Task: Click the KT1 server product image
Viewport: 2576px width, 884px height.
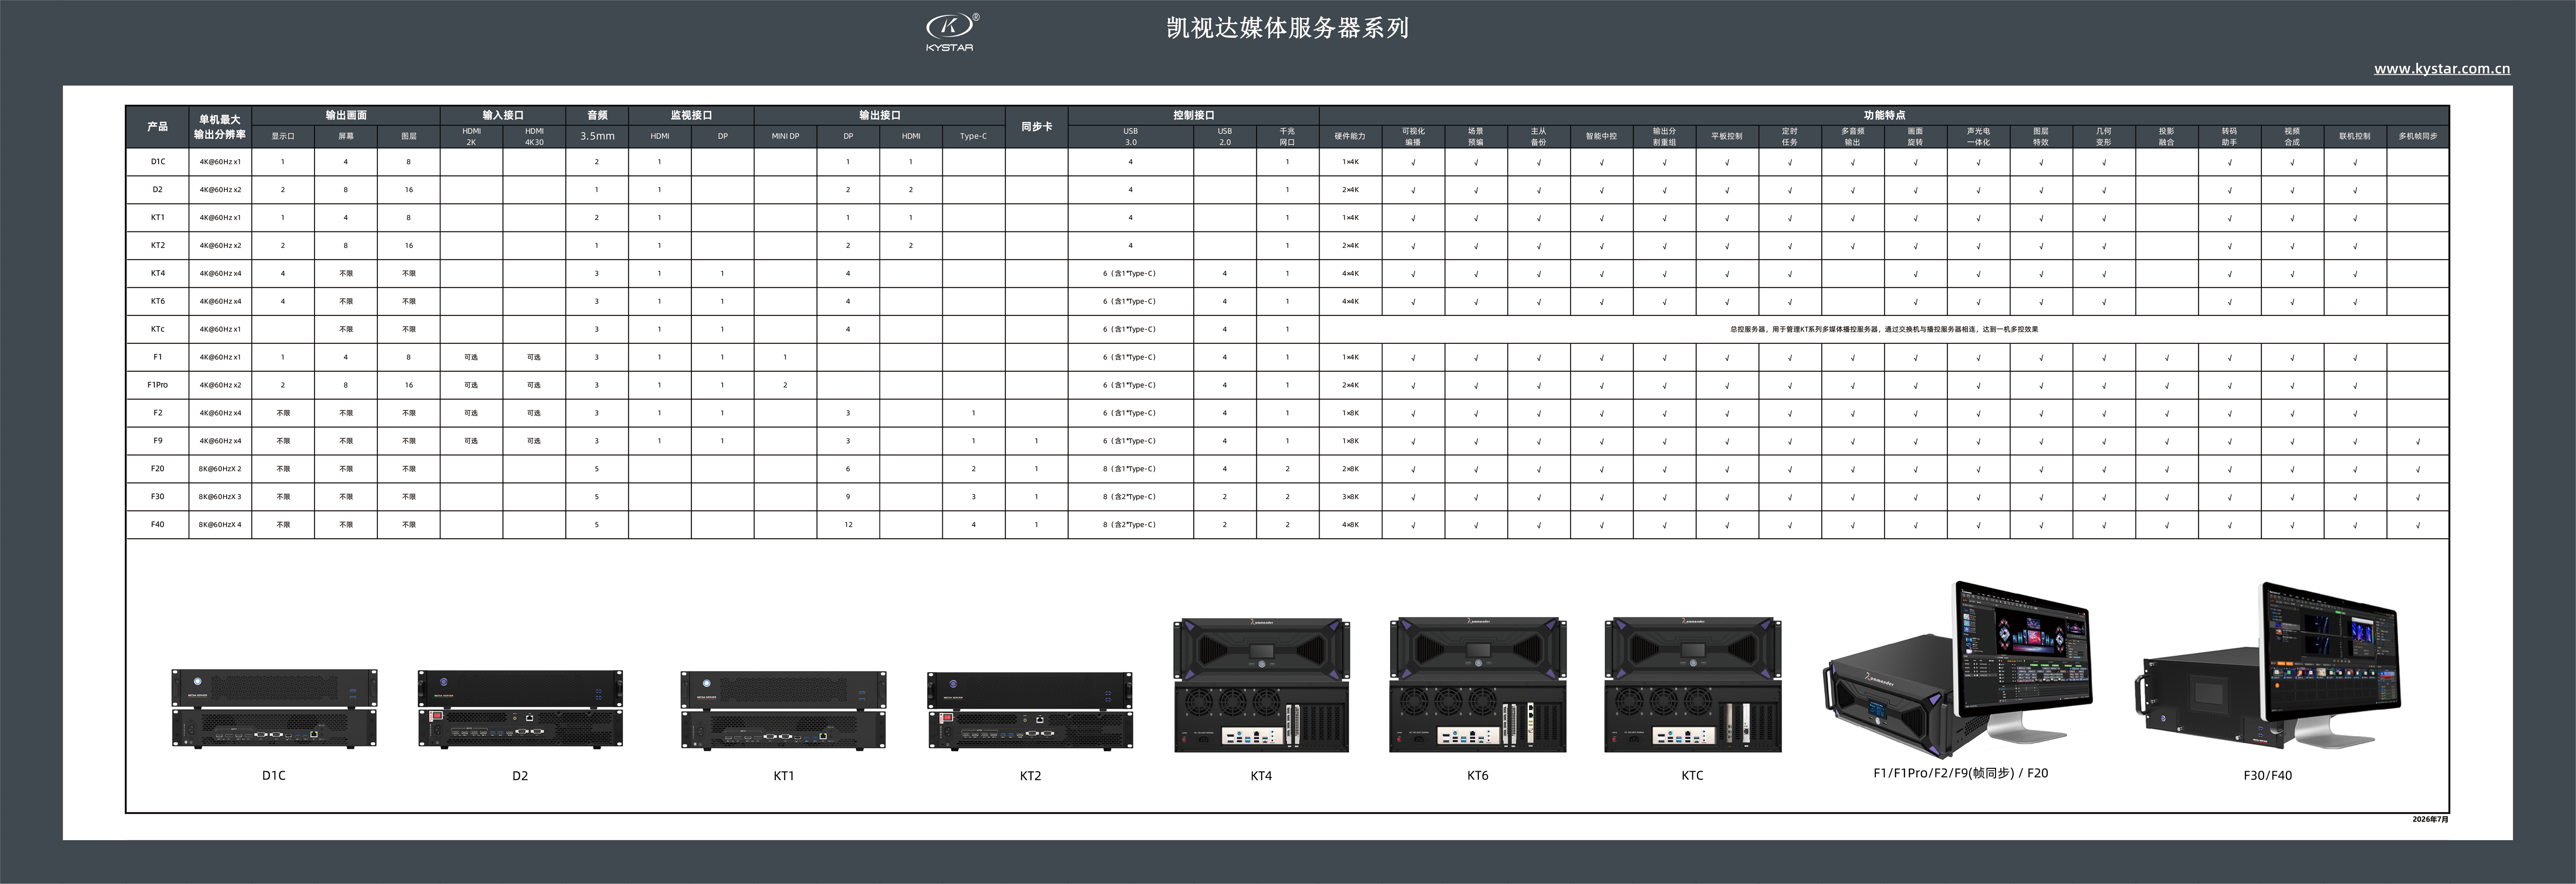Action: (x=784, y=709)
